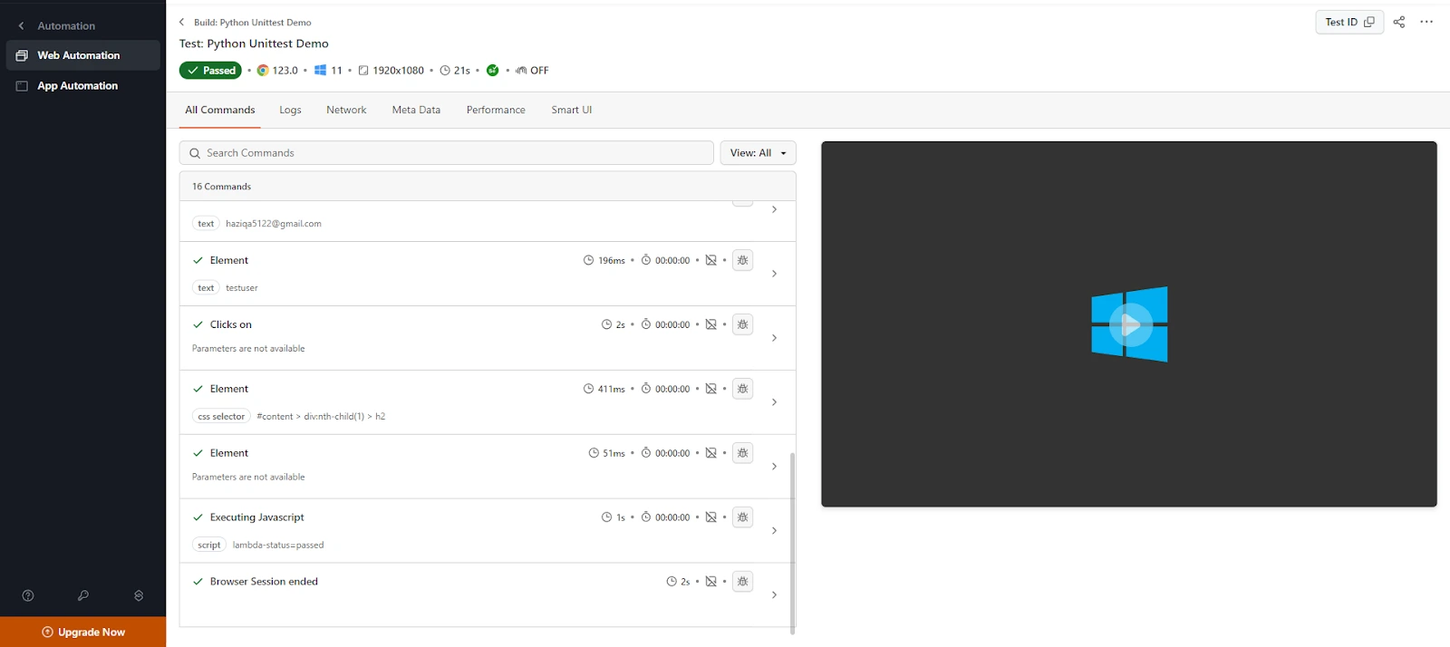Open the bug report icon in the testuser row
The height and width of the screenshot is (647, 1450).
pyautogui.click(x=742, y=260)
